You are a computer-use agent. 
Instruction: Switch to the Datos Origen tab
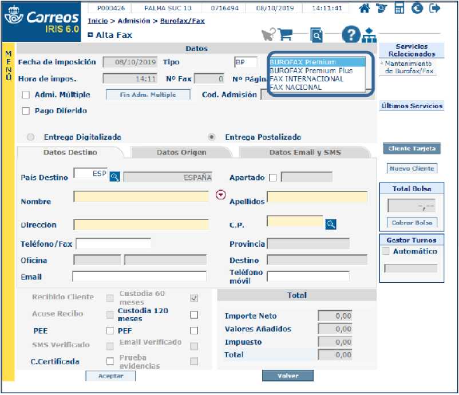(x=181, y=153)
